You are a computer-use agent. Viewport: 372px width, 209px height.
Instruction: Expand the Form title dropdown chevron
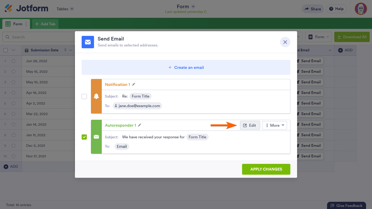193,6
